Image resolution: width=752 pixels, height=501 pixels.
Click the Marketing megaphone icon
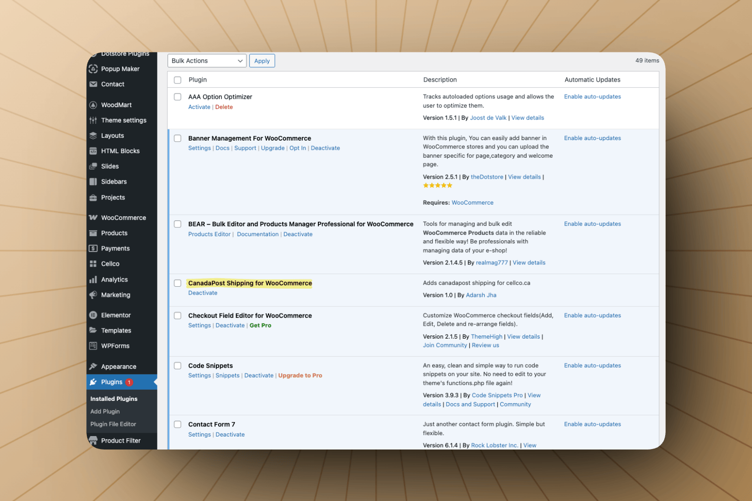[x=93, y=295]
